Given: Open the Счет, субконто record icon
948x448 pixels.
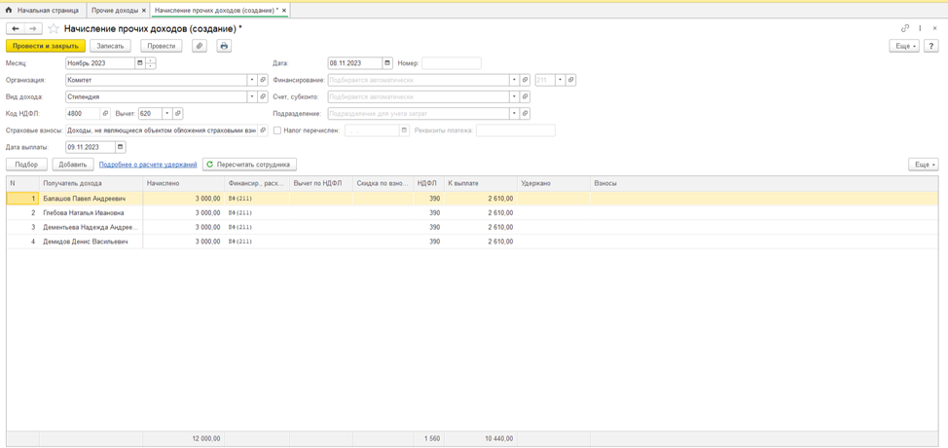Looking at the screenshot, I should click(x=526, y=96).
